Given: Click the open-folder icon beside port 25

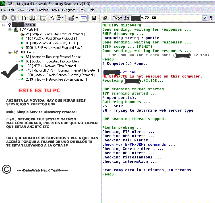Looking at the screenshot, I should click(x=22, y=34).
